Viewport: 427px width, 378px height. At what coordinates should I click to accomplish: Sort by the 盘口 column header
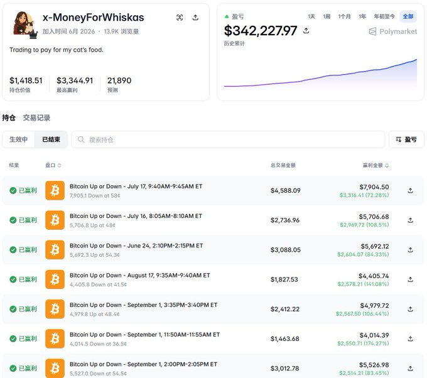pos(53,165)
